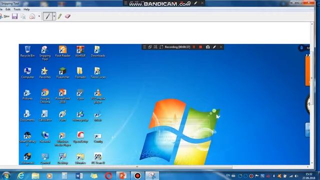Click the pencil icon on top Bandicam bar

click(x=195, y=3)
